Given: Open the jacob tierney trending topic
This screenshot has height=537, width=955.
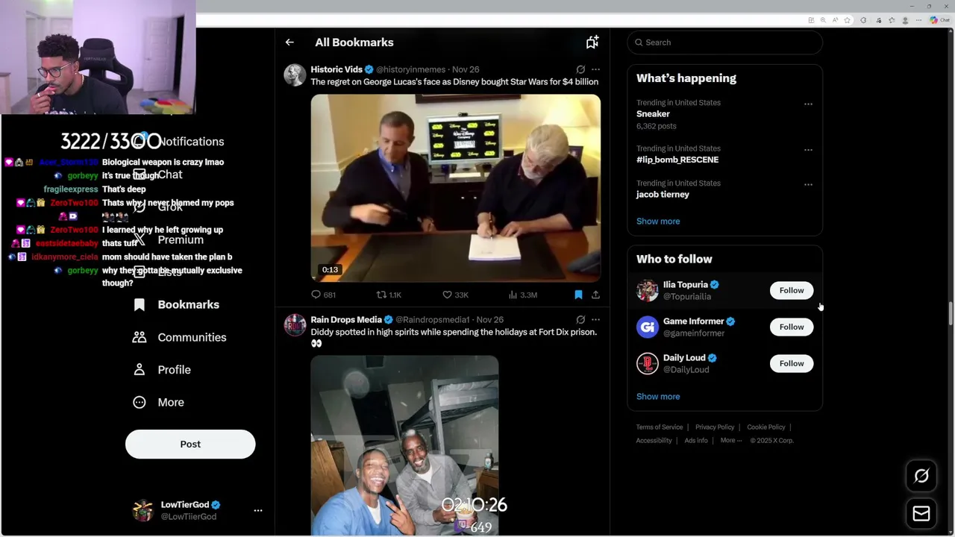Looking at the screenshot, I should 663,195.
